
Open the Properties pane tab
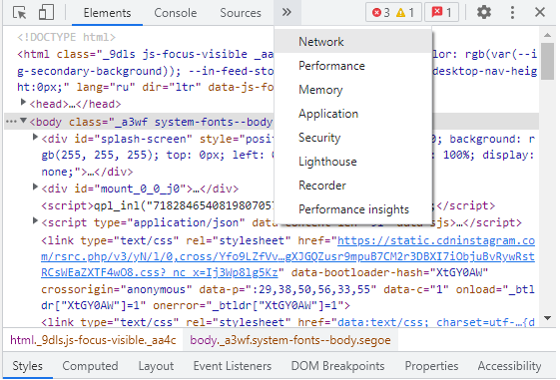431,366
